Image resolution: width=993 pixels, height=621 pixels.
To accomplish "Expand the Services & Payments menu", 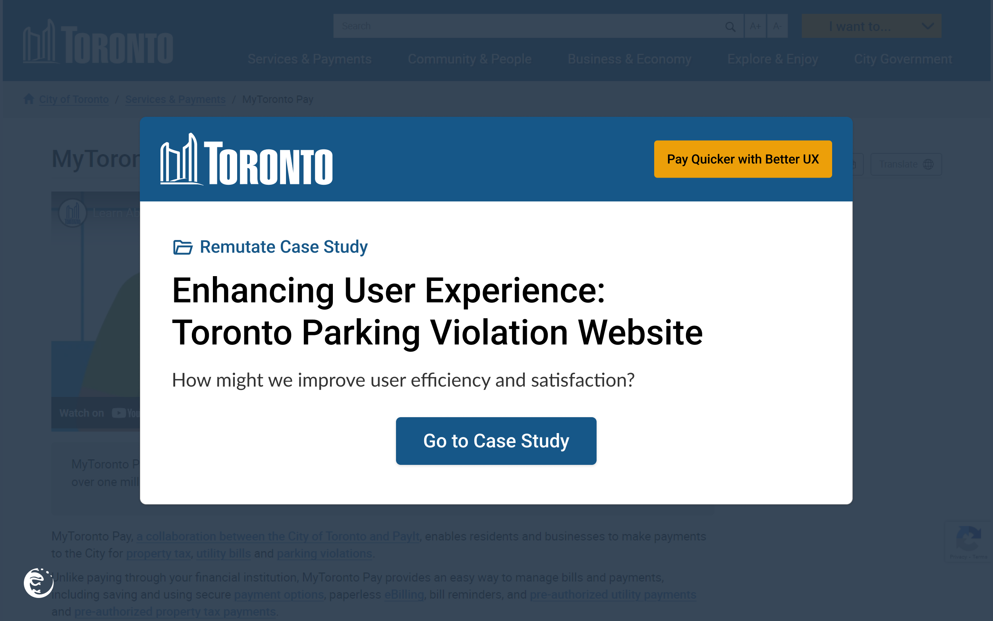I will coord(309,59).
